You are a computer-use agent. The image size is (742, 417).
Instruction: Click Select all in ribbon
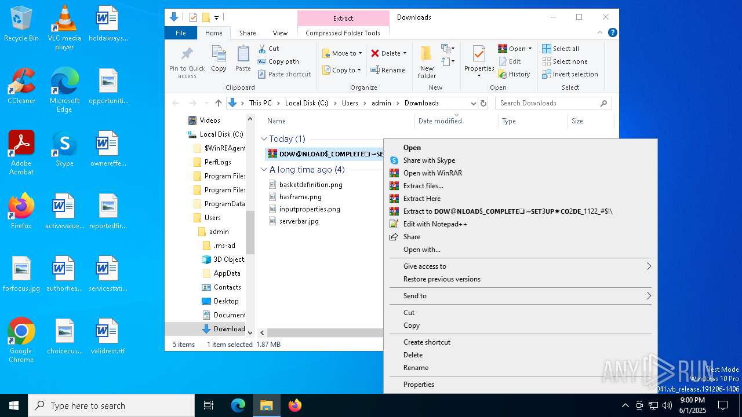pyautogui.click(x=561, y=49)
